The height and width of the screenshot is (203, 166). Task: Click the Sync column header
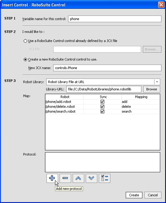pyautogui.click(x=103, y=97)
